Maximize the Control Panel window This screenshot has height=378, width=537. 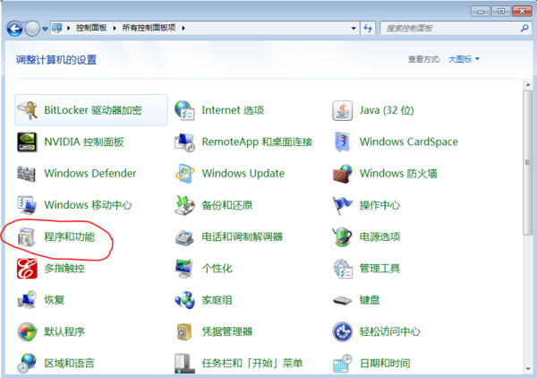[501, 11]
